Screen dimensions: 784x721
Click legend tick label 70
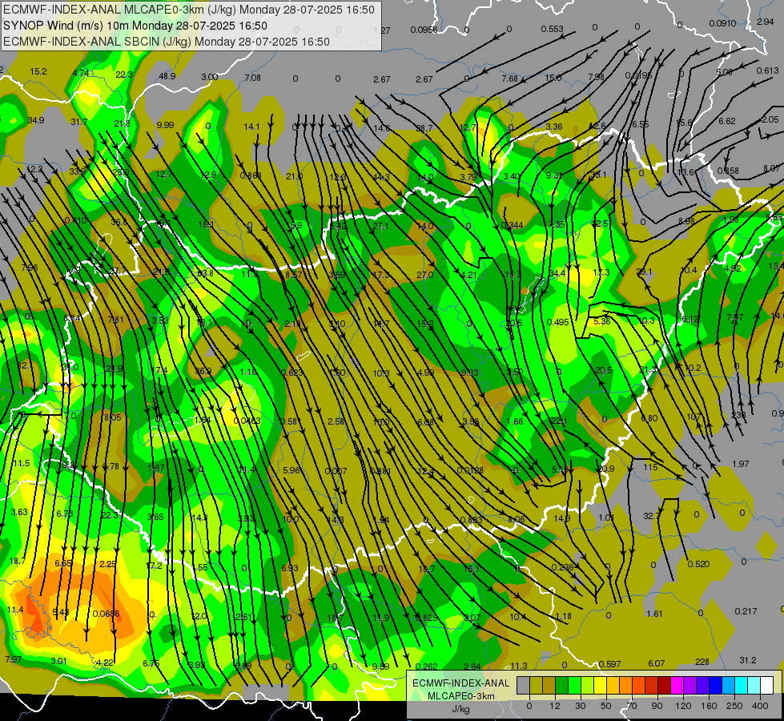click(x=632, y=706)
